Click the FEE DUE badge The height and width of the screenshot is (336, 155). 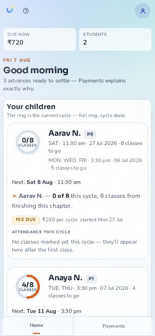click(x=26, y=220)
